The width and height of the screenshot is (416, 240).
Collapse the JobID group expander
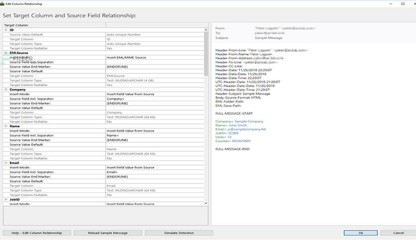(x=6, y=199)
